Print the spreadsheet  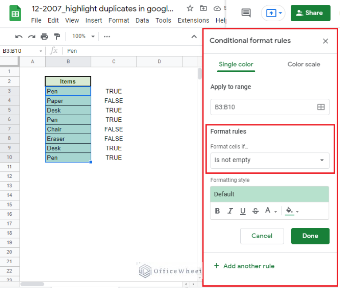(44, 36)
